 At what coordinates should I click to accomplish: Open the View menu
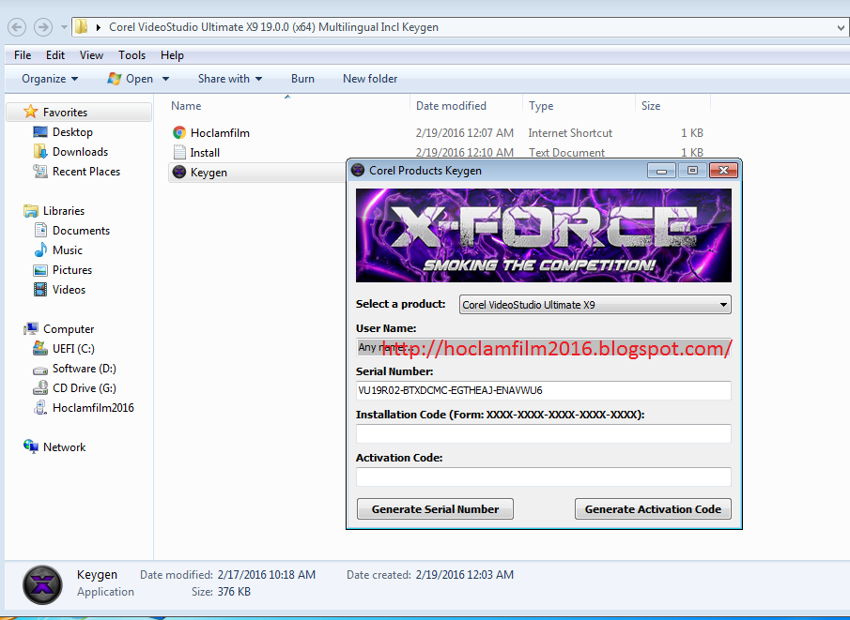point(91,55)
